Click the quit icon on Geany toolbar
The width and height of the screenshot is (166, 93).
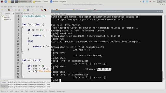[x=95, y=10]
